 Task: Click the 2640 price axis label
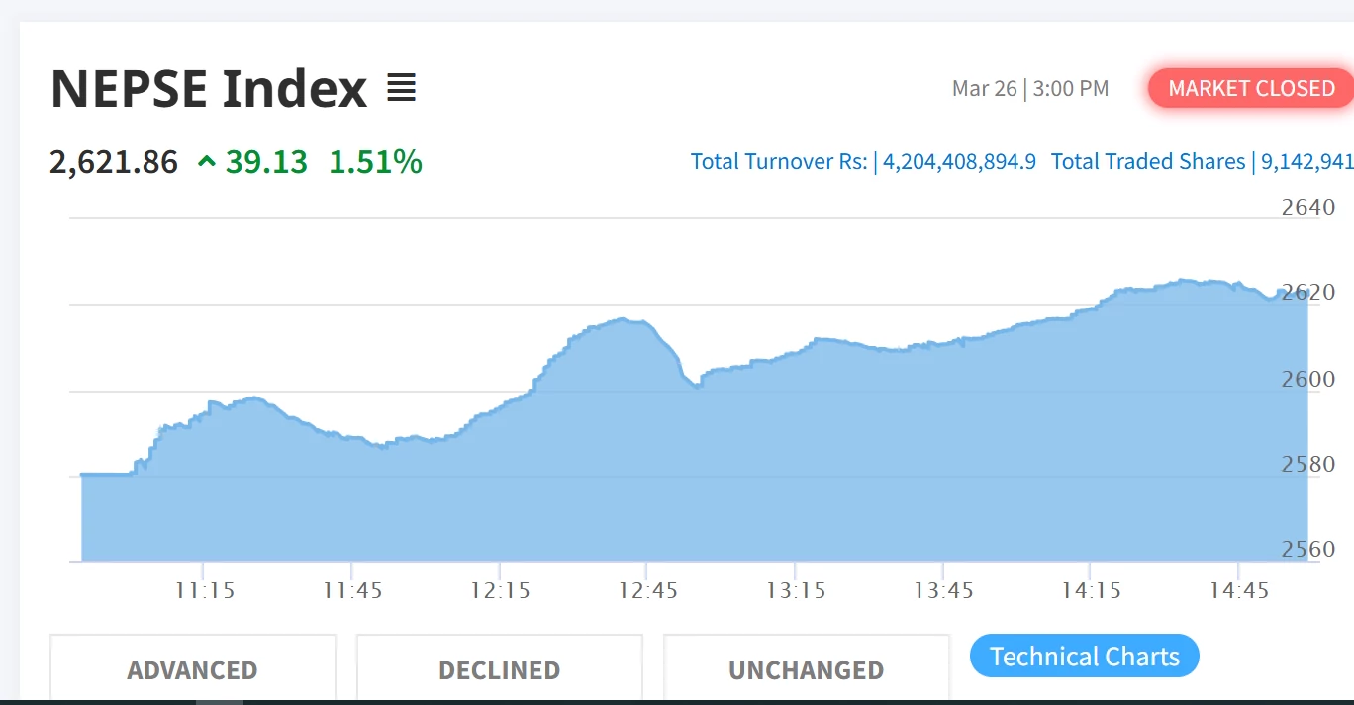point(1308,207)
